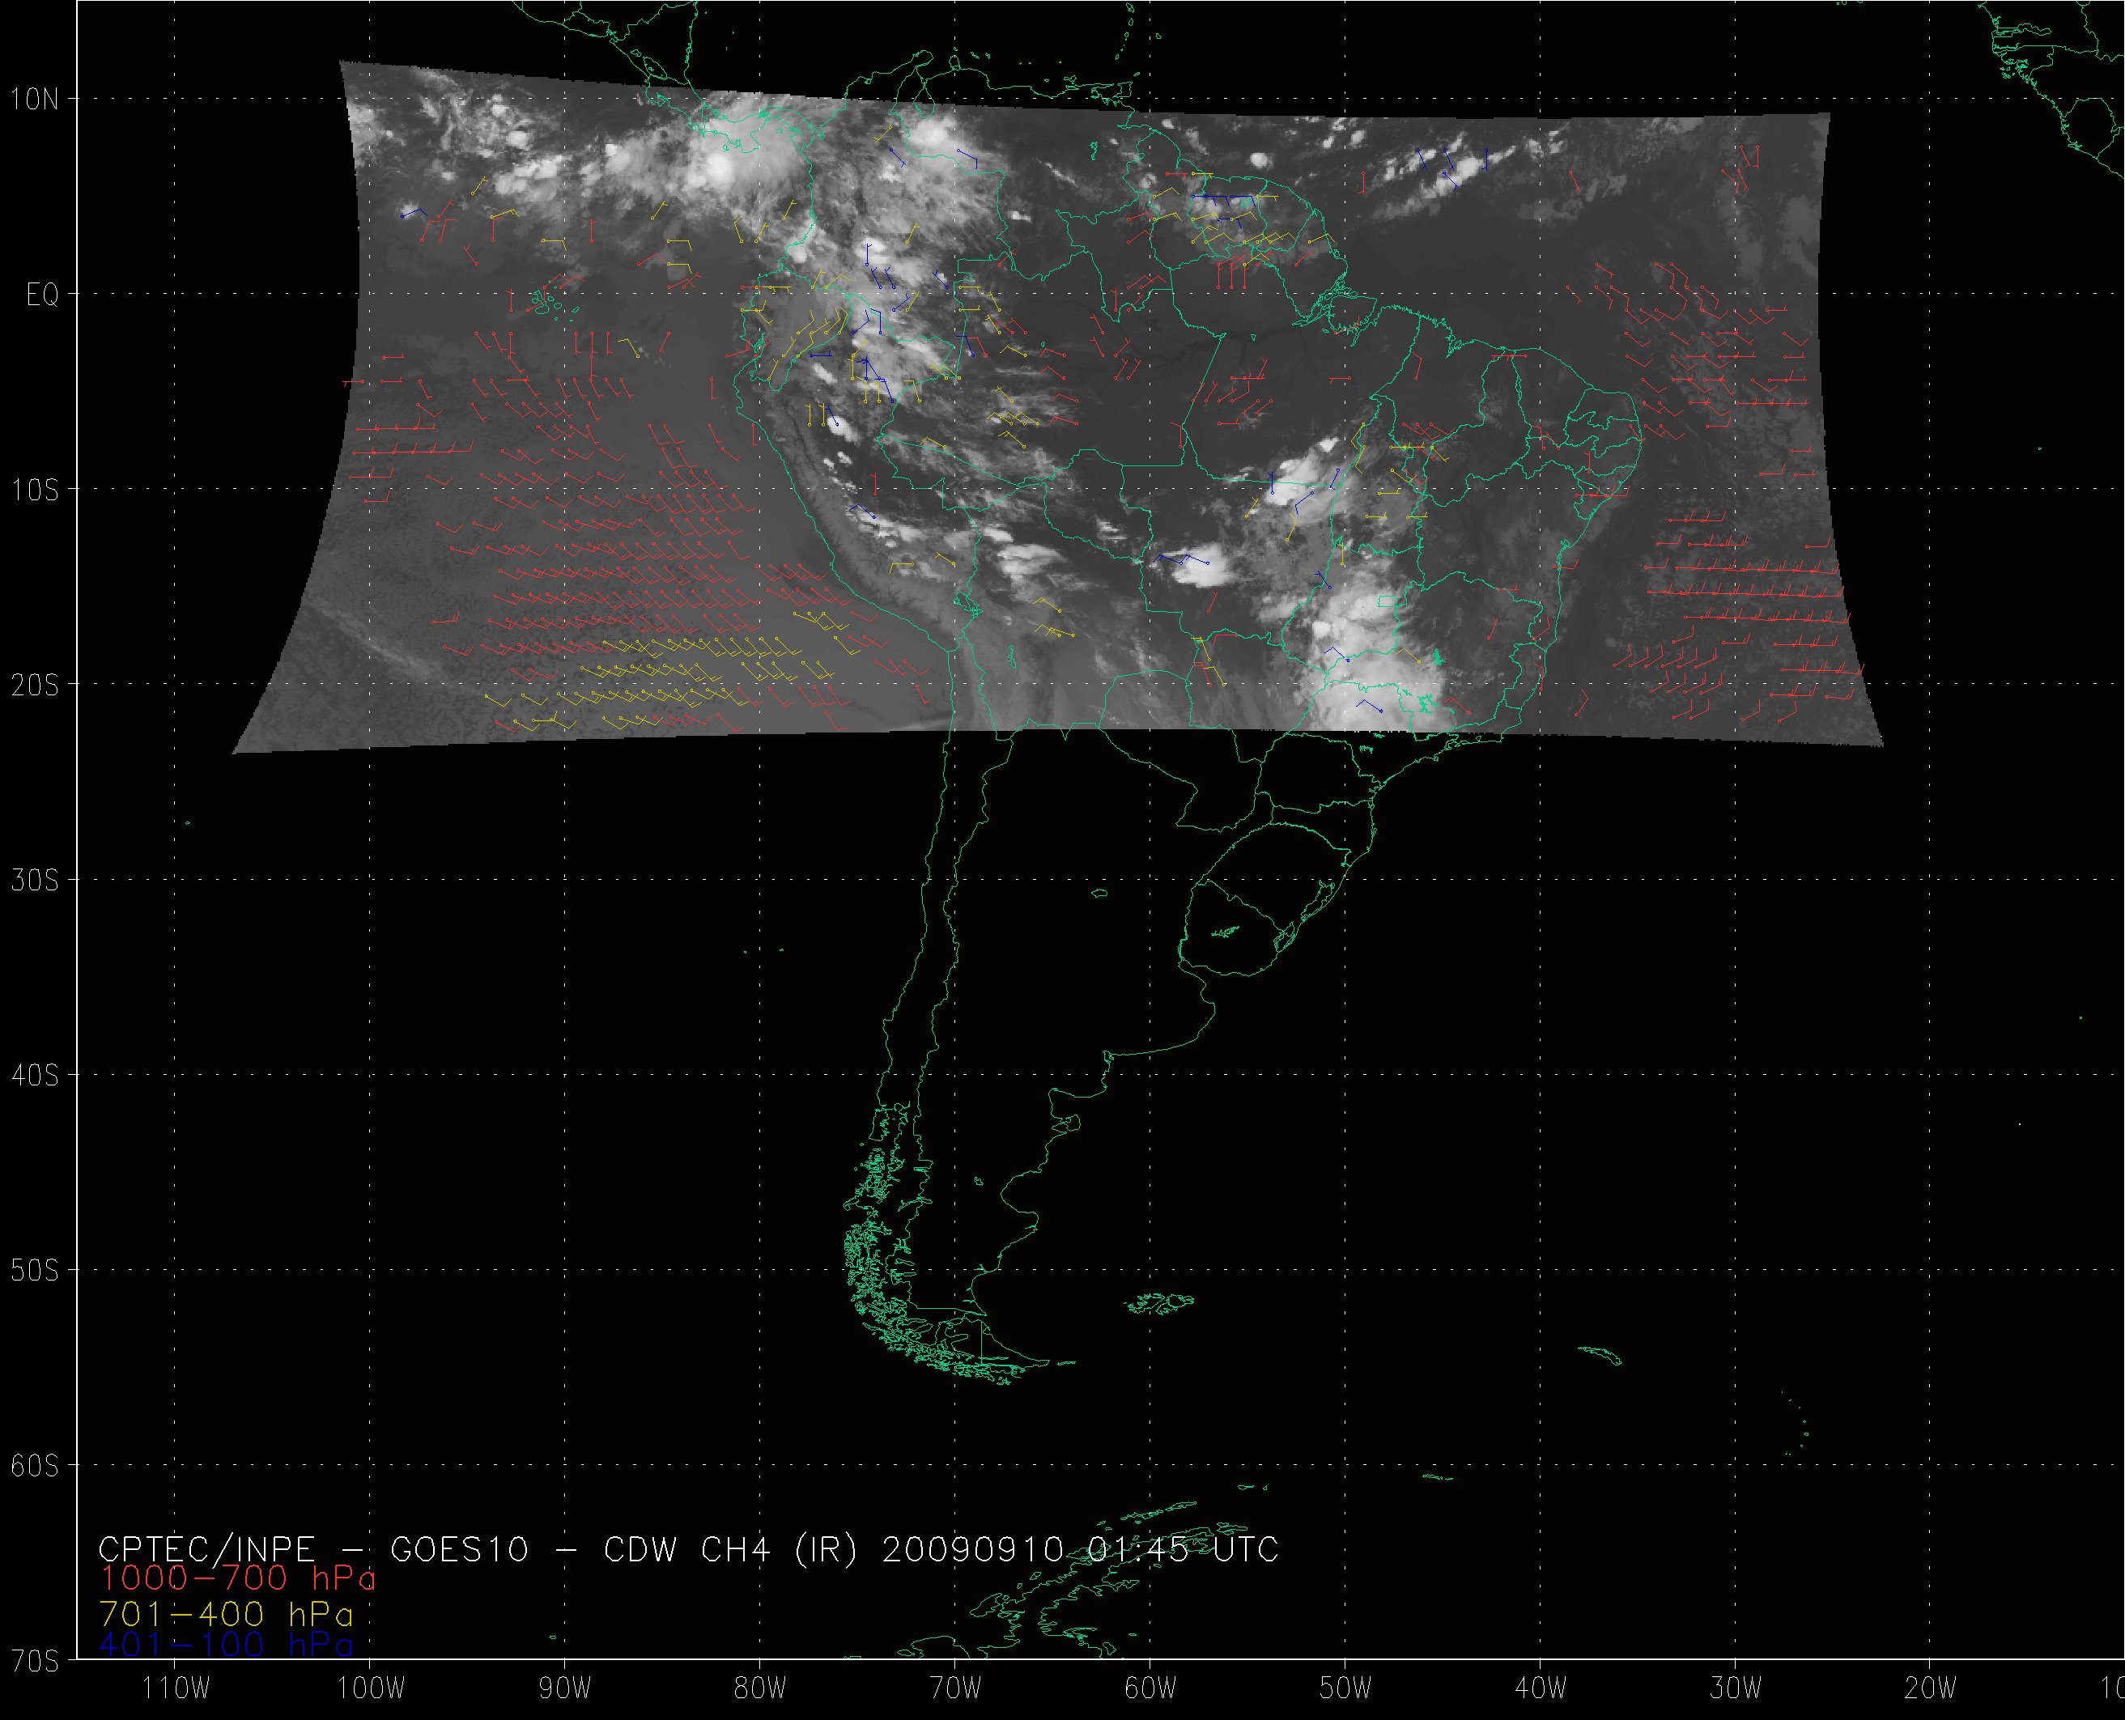Click the 80W longitude label
This screenshot has height=1720, width=2125.
(761, 1688)
